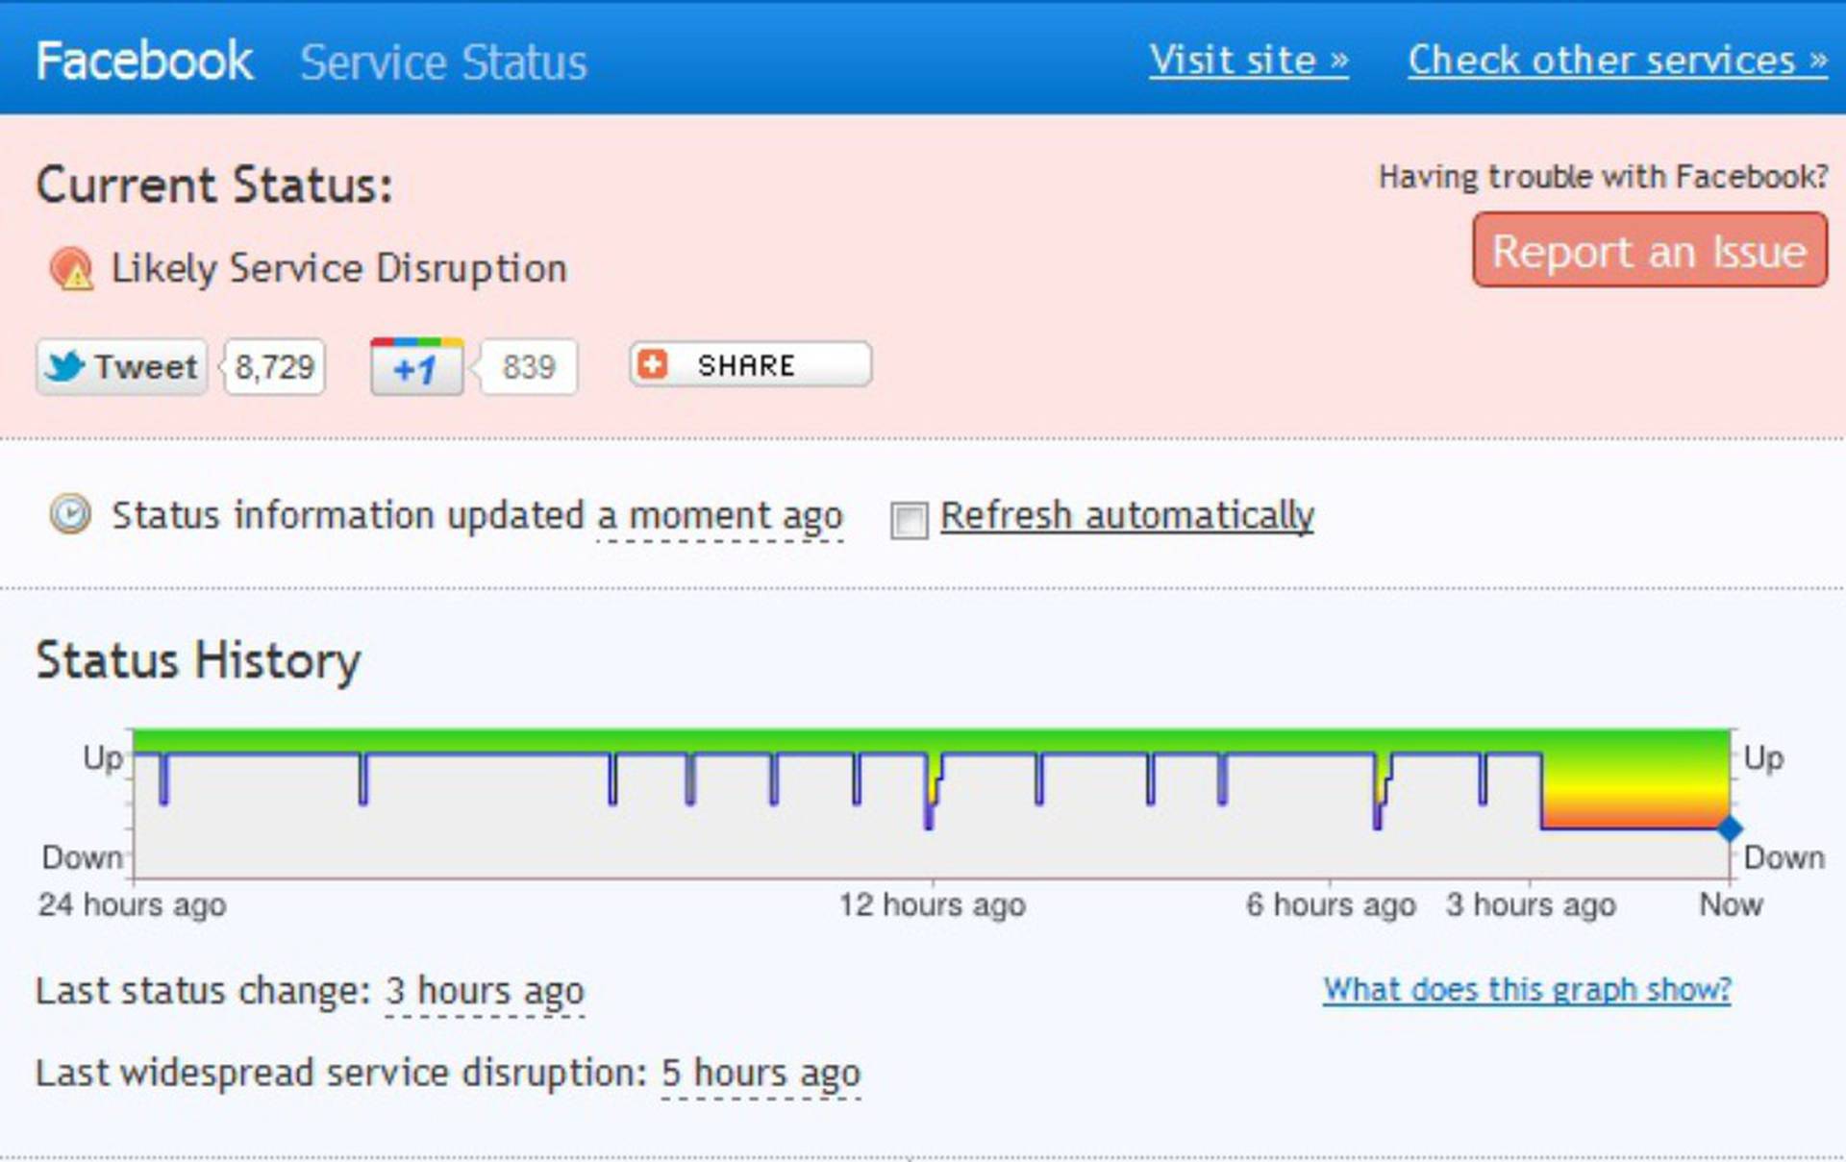Click 'a moment ago' timestamp text
Viewport: 1846px width, 1162px height.
click(719, 516)
